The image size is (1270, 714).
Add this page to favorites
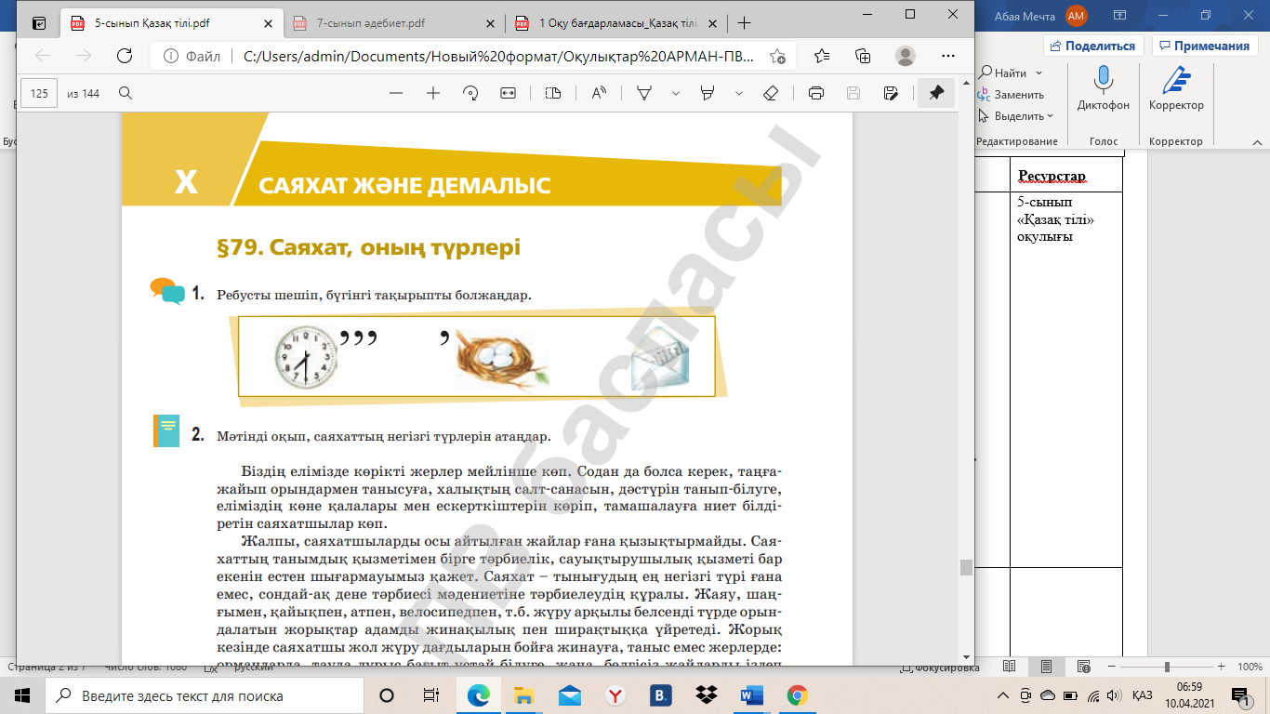[x=778, y=57]
